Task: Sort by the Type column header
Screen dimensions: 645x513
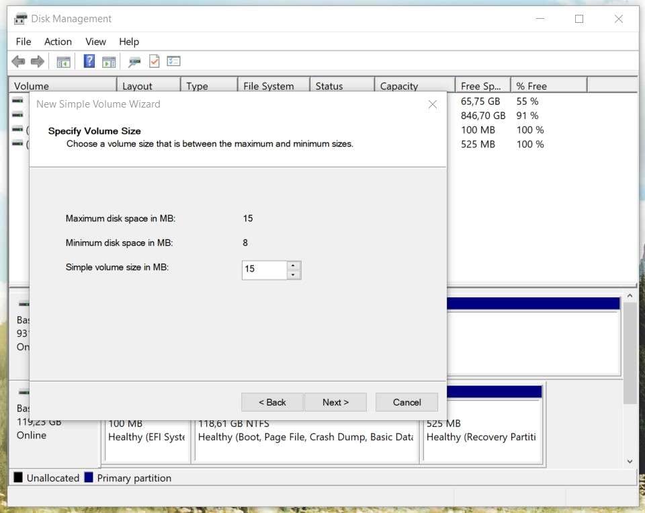Action: 210,85
